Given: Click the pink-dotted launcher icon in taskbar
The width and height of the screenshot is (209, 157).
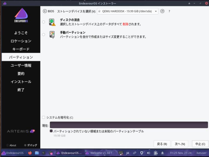Looking at the screenshot, I should pyautogui.click(x=51, y=153).
